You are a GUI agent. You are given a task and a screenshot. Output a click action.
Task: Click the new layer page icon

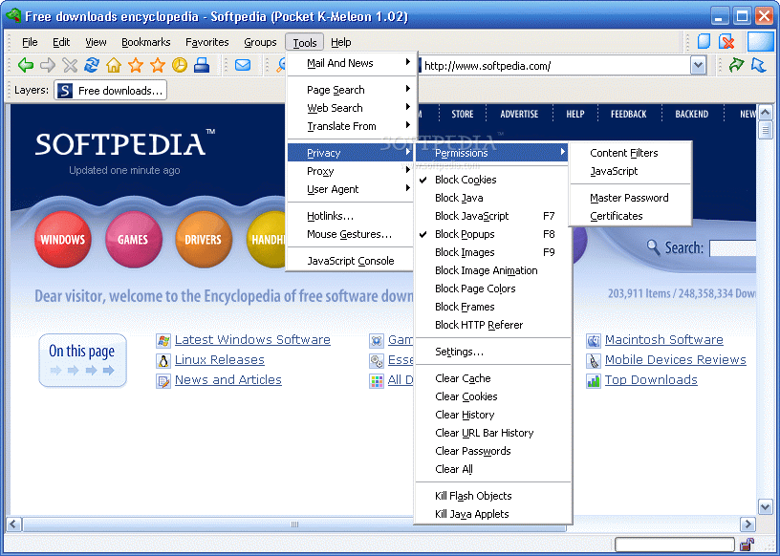click(x=704, y=41)
